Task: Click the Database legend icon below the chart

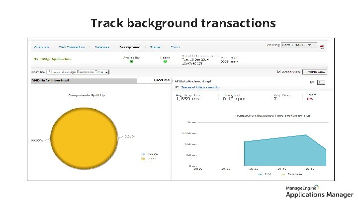Action: pos(283,174)
